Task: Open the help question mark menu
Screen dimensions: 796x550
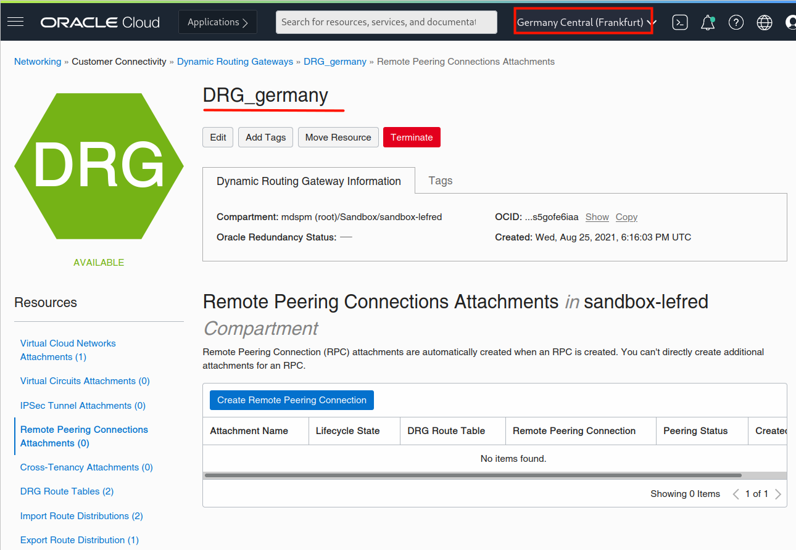Action: [736, 22]
